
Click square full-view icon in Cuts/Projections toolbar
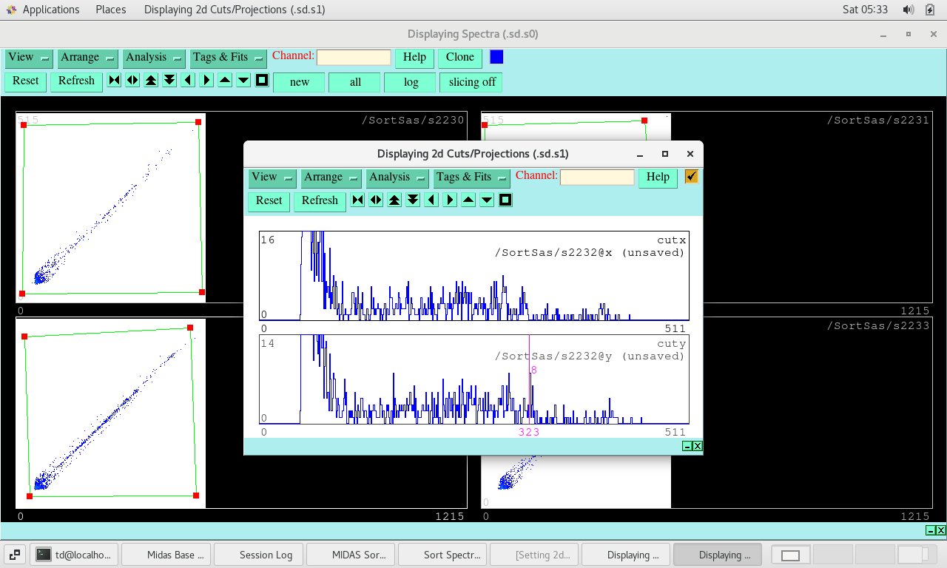coord(505,200)
